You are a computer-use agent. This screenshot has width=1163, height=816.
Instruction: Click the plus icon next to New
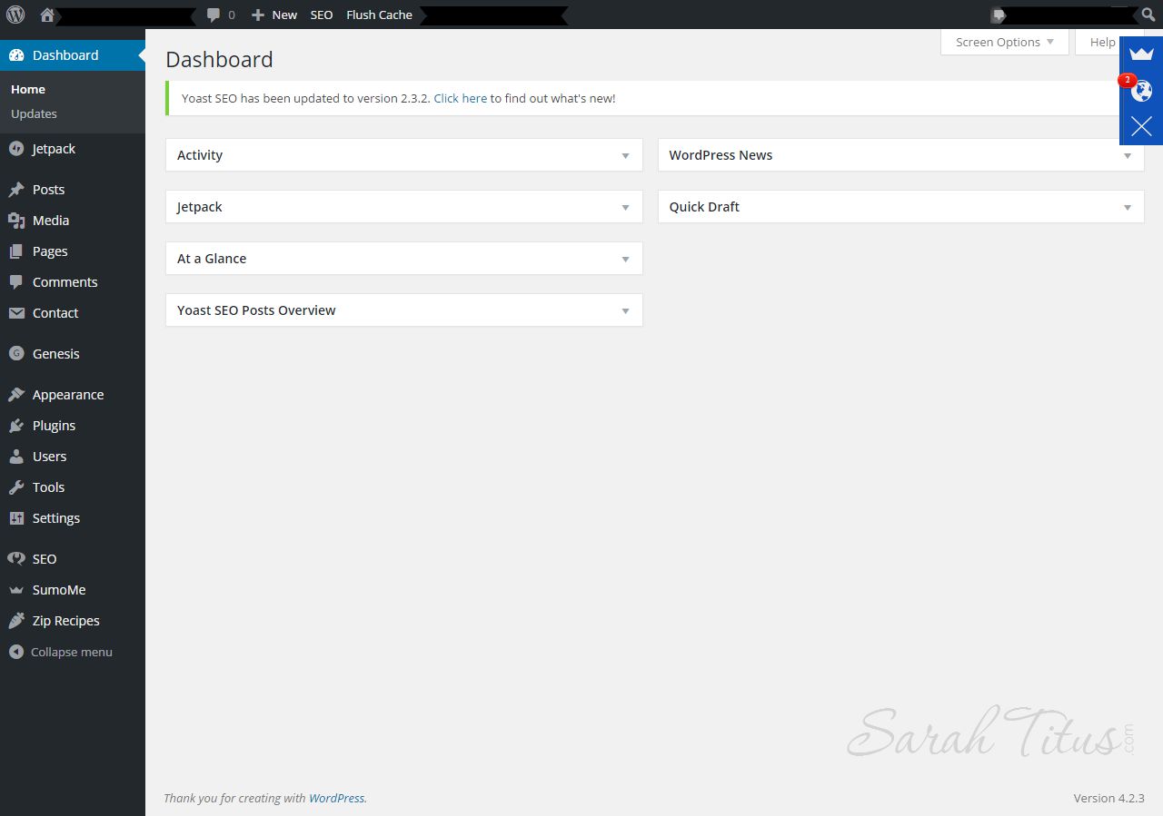click(258, 15)
